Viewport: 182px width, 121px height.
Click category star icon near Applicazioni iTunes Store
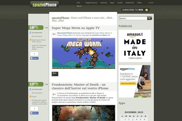coord(31,40)
